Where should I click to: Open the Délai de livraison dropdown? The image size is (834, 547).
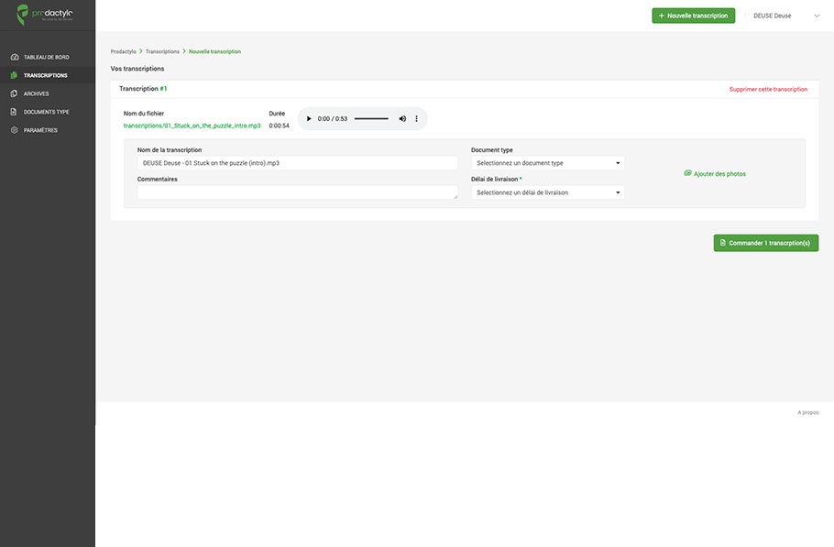point(548,192)
